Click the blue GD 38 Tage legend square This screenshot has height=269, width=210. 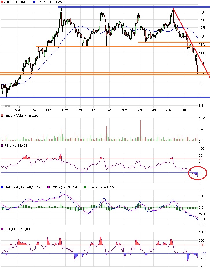34,2
